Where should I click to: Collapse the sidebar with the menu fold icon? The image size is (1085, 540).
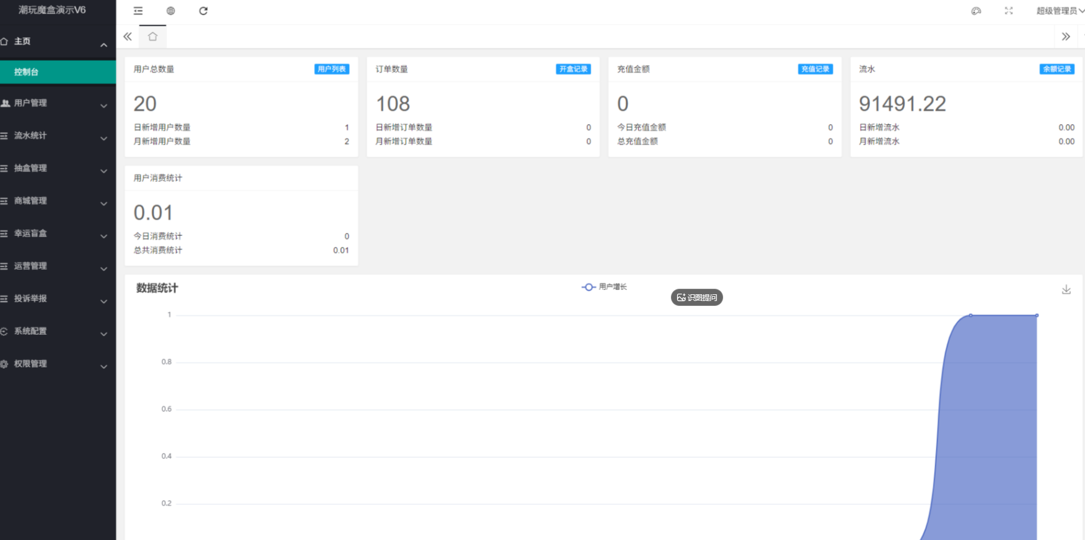(x=138, y=11)
